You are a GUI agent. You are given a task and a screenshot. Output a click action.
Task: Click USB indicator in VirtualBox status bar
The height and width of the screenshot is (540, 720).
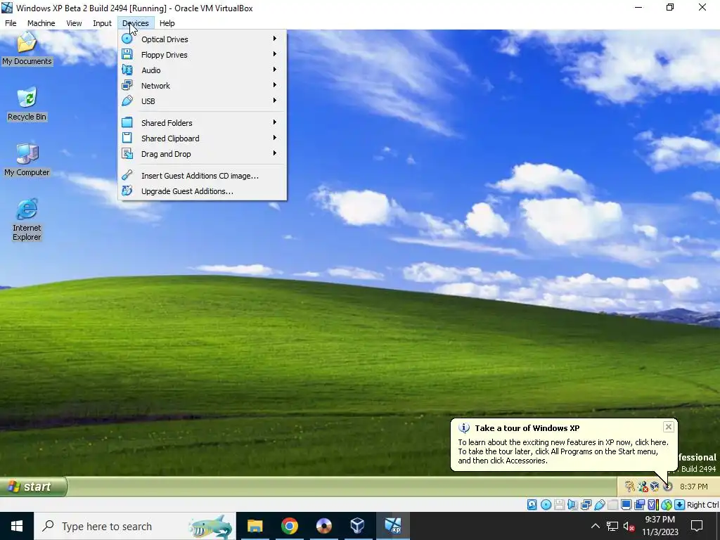(600, 505)
